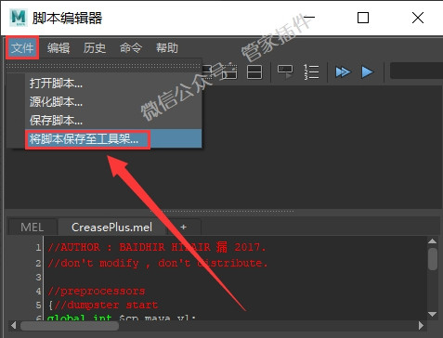
Task: Switch to the MEL tab
Action: coord(33,227)
